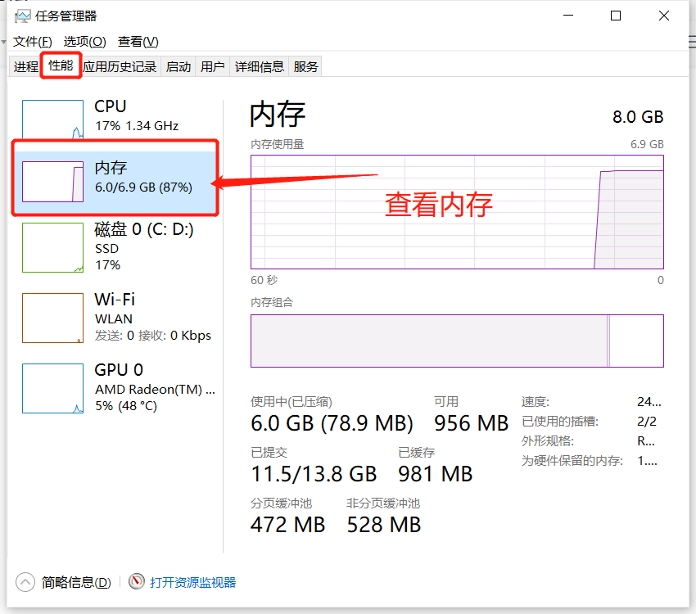The image size is (696, 614).
Task: Select the 磁盘 0 (C: D:) disk thumbnail
Action: pos(52,247)
